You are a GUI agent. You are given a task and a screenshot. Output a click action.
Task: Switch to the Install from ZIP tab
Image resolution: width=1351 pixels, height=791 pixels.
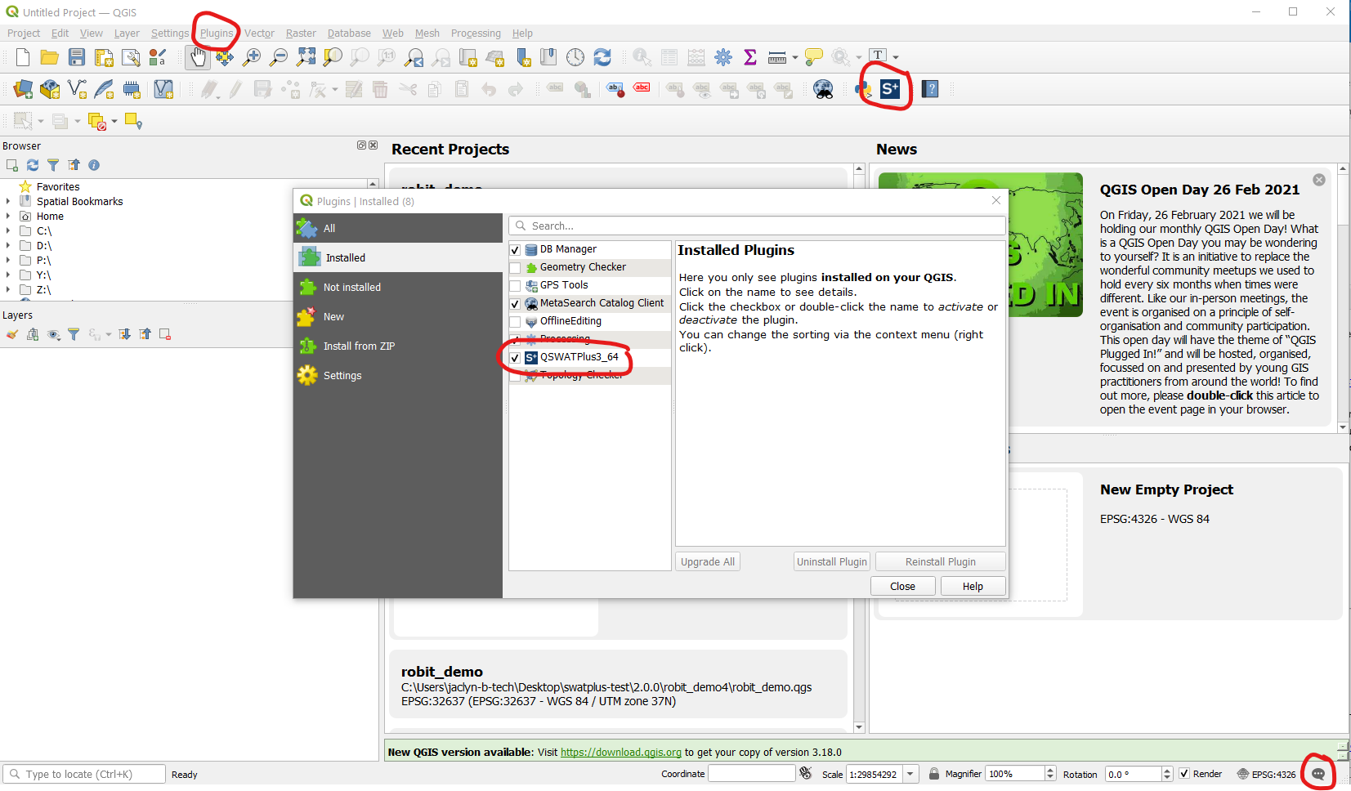click(x=358, y=346)
